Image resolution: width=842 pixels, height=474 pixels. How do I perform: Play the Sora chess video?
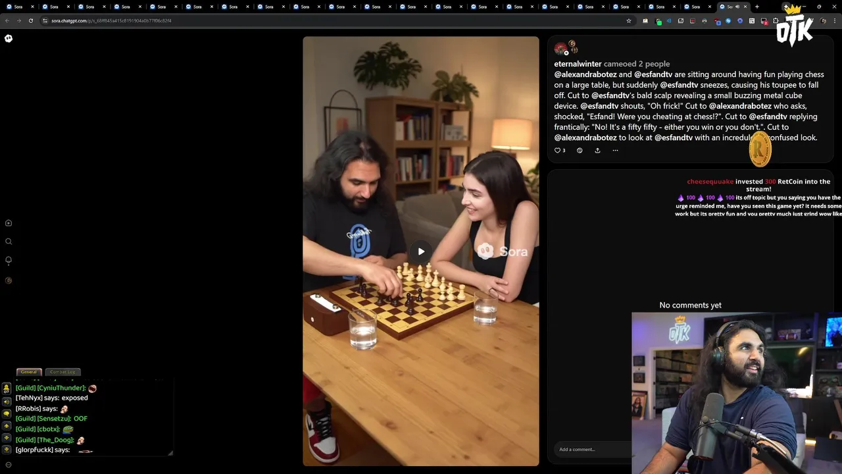(421, 251)
